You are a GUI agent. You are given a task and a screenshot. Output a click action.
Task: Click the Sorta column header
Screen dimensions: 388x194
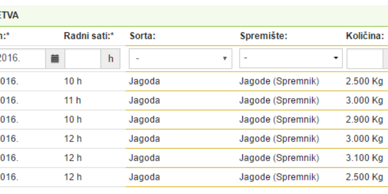point(142,36)
